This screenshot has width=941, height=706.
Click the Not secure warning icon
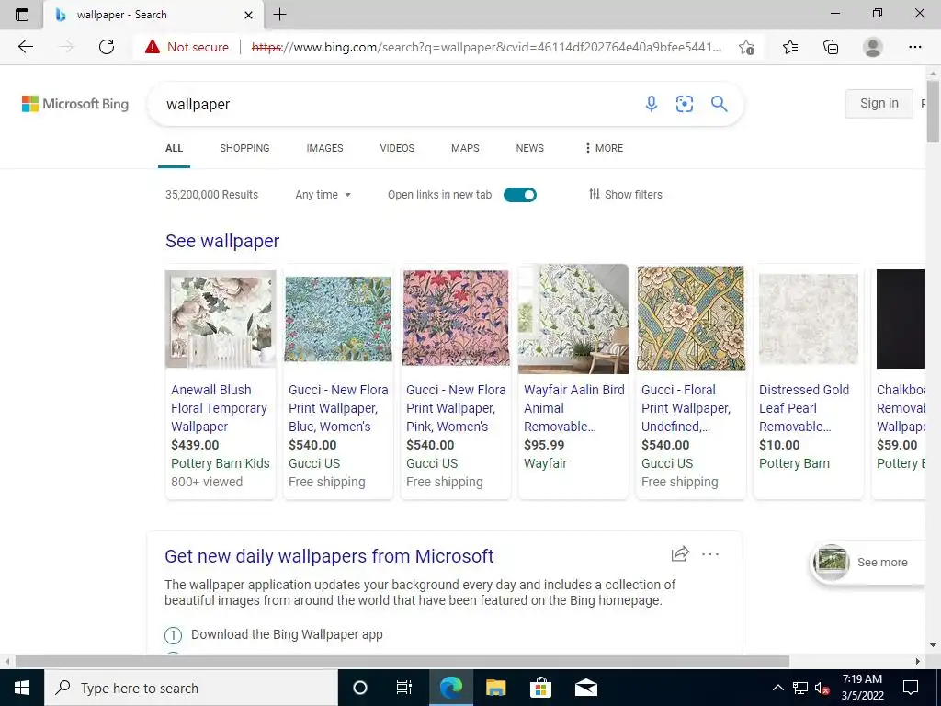(x=153, y=47)
